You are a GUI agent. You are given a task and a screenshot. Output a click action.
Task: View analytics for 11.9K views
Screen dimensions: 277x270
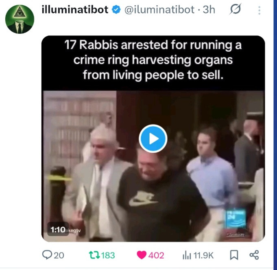[198, 255]
